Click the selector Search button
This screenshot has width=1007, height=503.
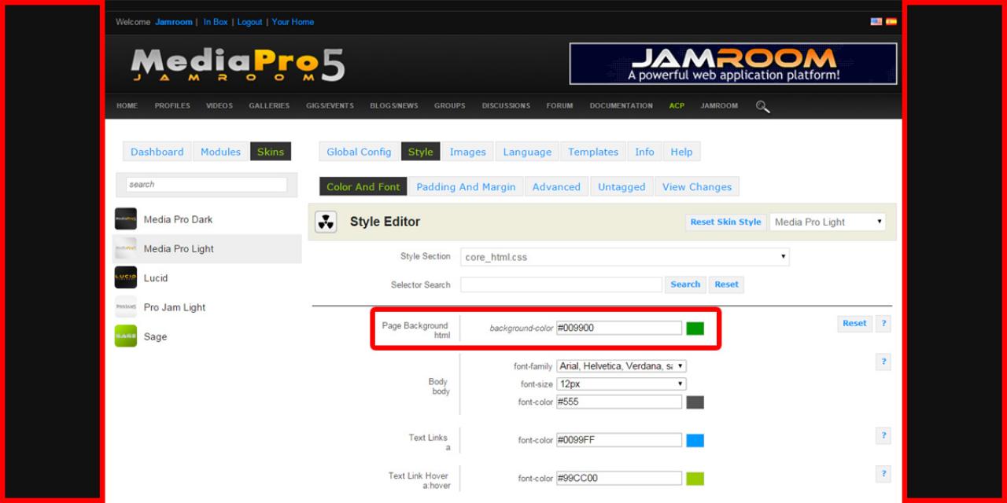pyautogui.click(x=685, y=285)
